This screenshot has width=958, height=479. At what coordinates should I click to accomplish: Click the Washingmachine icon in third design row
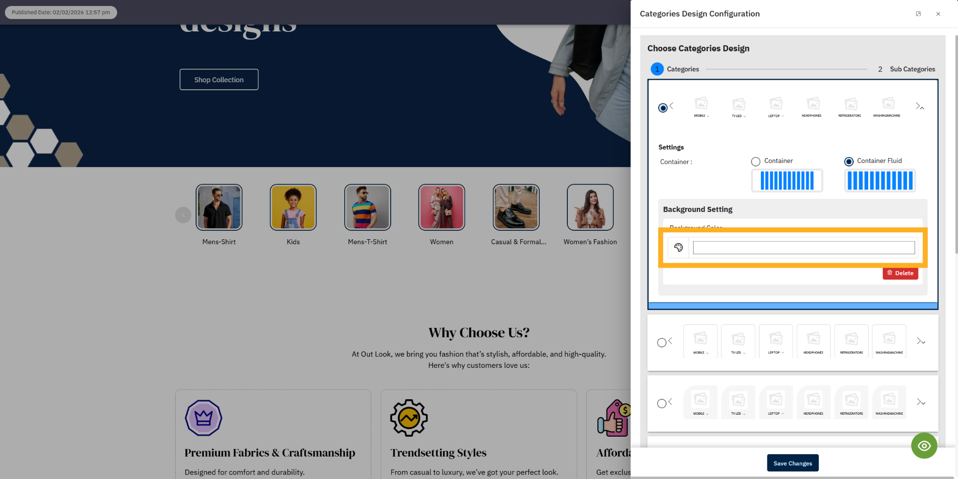click(889, 400)
